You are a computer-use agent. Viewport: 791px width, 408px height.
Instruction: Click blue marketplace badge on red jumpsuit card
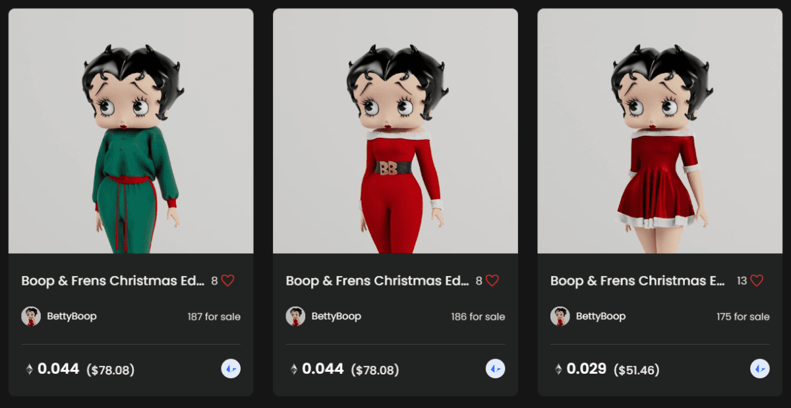(x=496, y=368)
